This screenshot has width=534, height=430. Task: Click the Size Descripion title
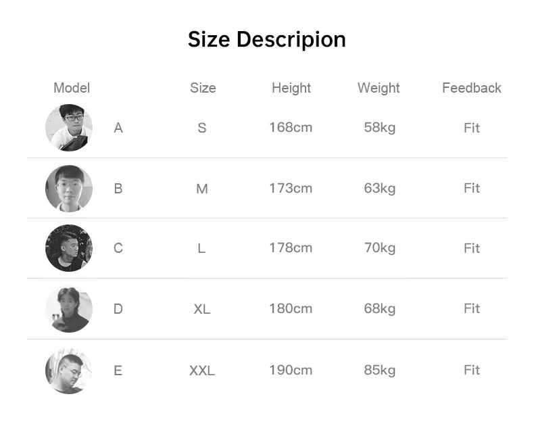click(267, 40)
